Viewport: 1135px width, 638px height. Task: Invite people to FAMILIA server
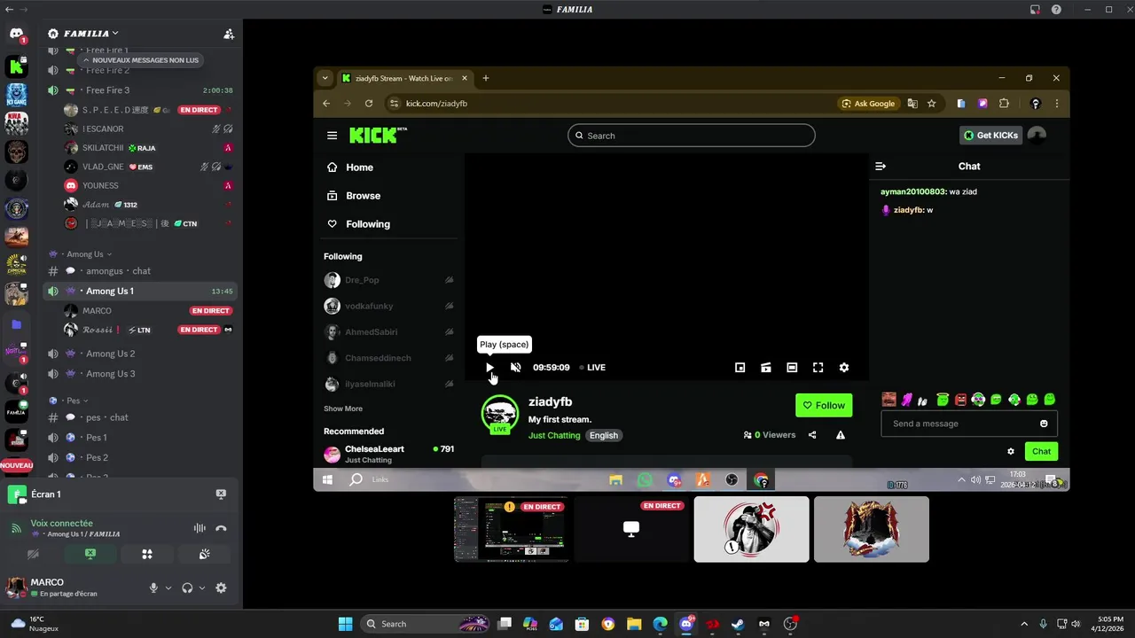[x=229, y=34]
